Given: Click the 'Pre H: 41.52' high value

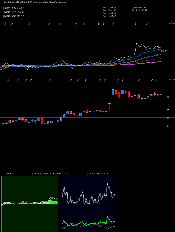Looking at the screenshot, I should (109, 11).
